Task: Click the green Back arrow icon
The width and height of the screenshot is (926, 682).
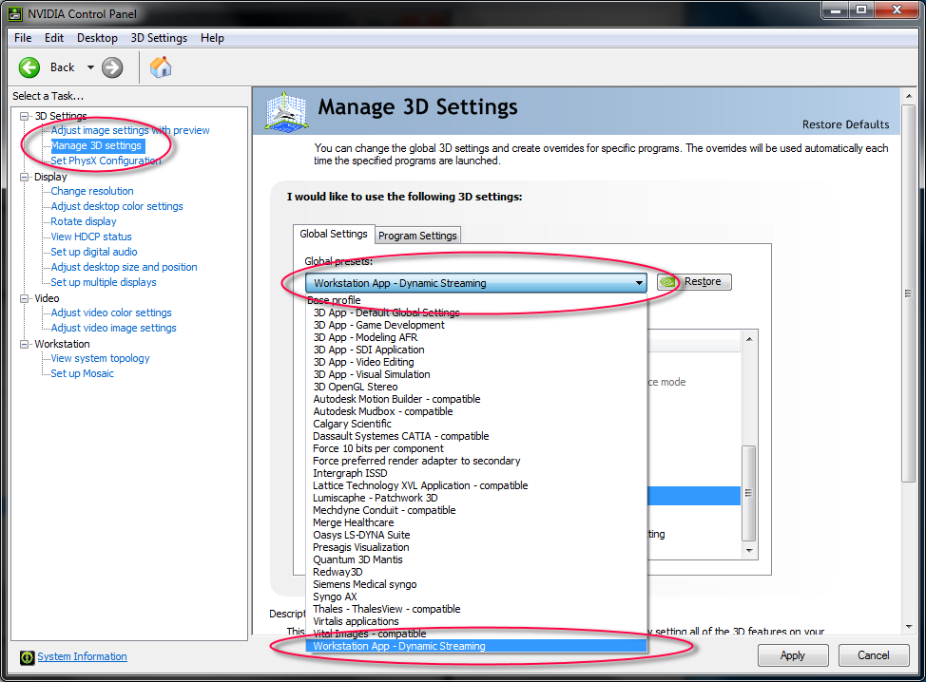Action: coord(29,67)
